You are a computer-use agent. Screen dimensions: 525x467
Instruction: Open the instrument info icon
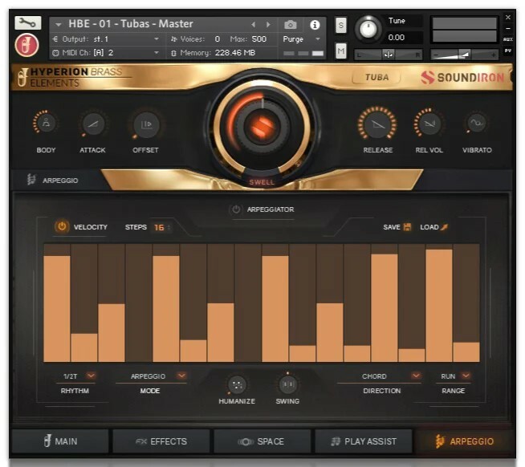[x=315, y=25]
